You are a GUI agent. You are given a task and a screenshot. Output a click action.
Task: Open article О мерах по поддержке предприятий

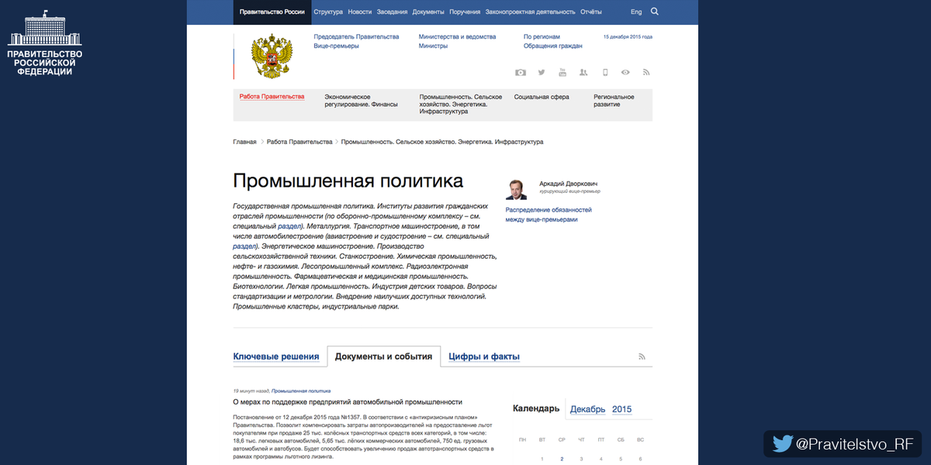348,402
